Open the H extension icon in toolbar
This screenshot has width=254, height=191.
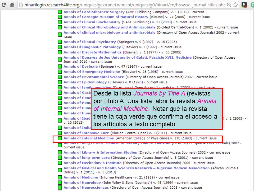(244, 5)
